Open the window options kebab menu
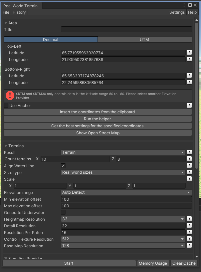The height and width of the screenshot is (272, 201). click(x=184, y=5)
